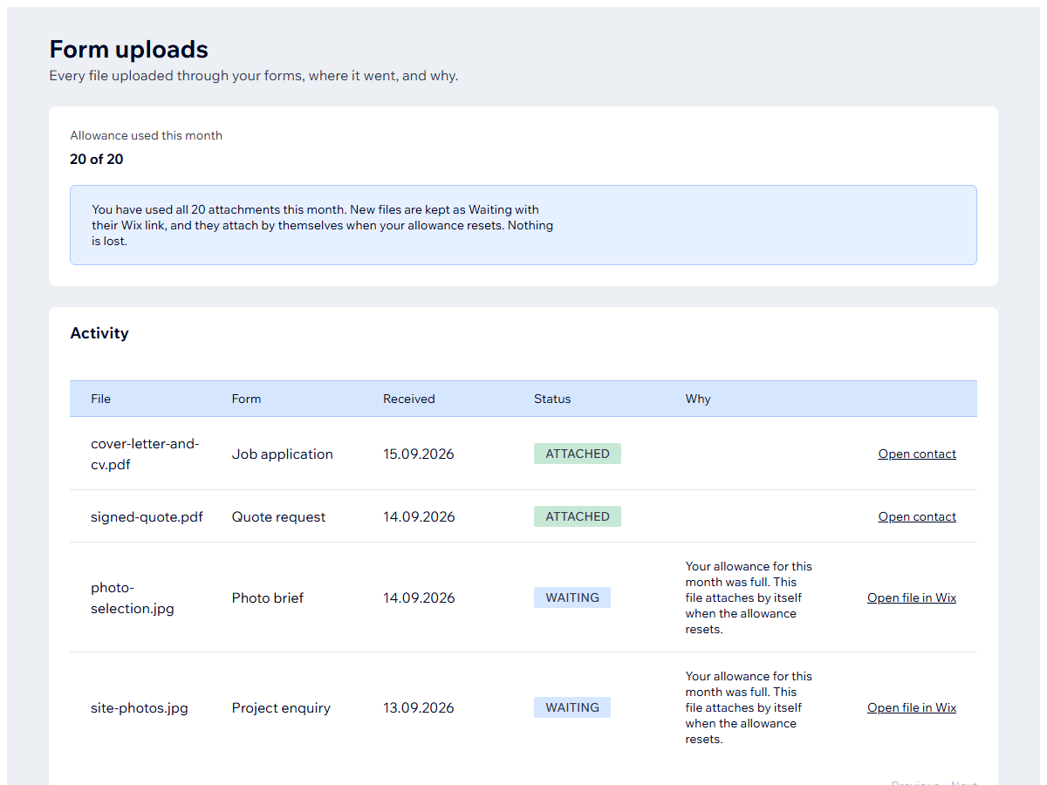Select the signed-quote.pdf file name
This screenshot has width=1047, height=785.
pyautogui.click(x=147, y=516)
